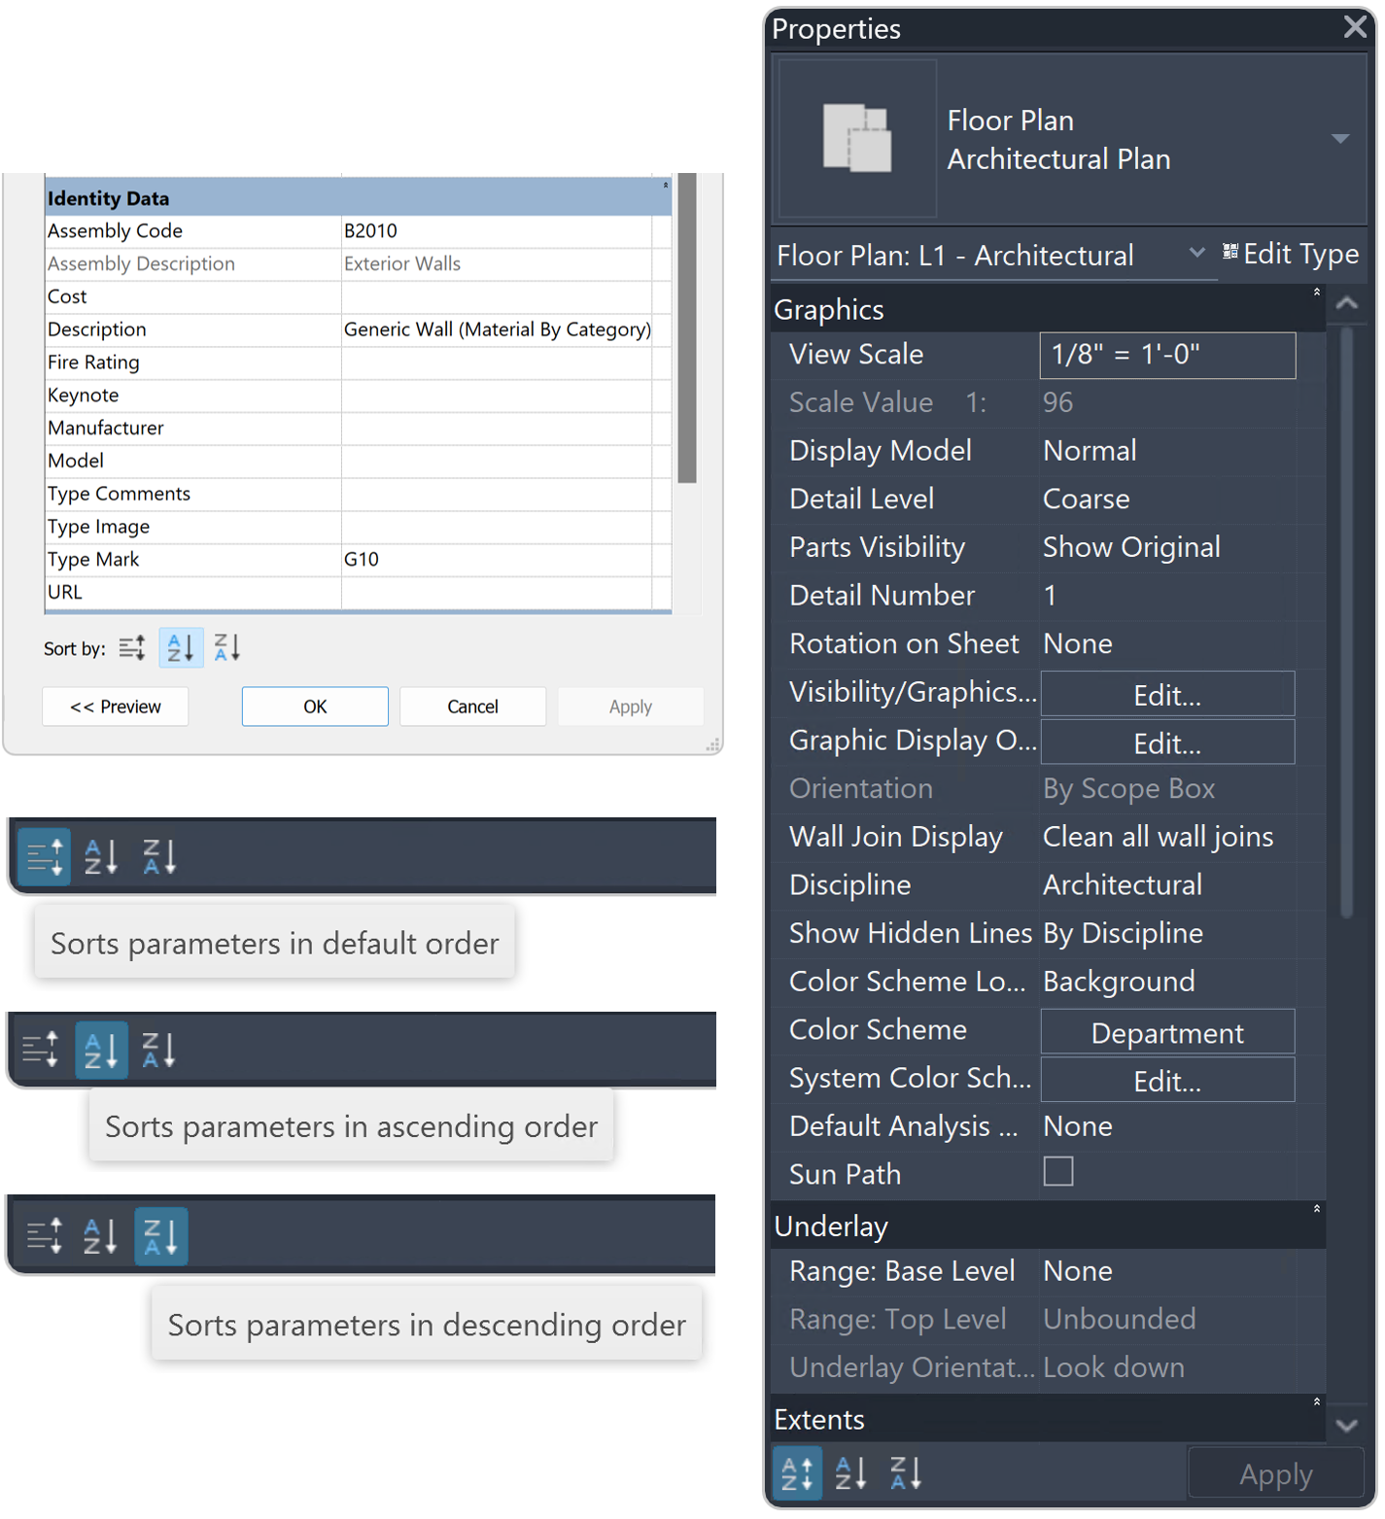The height and width of the screenshot is (1519, 1385).
Task: Click the Department color scheme button
Action: 1167,1031
